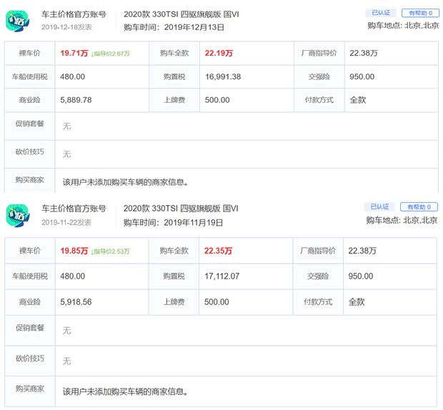Click 购车地点 北京,北京 in the November post

tap(402, 220)
